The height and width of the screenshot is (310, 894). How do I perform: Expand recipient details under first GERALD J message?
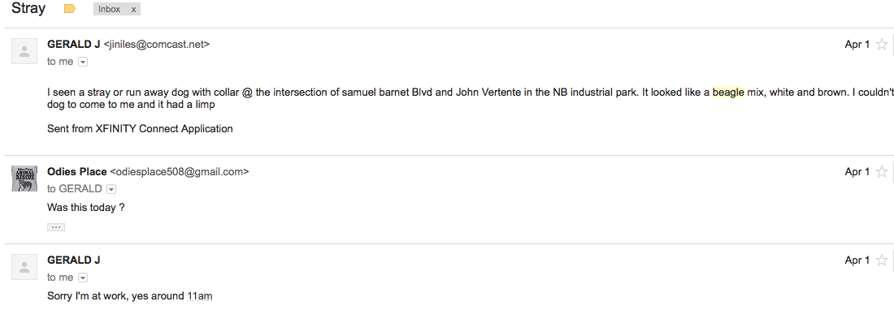tap(83, 62)
